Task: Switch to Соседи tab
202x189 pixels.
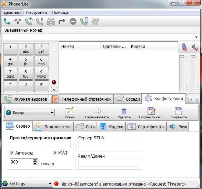Action: click(128, 99)
